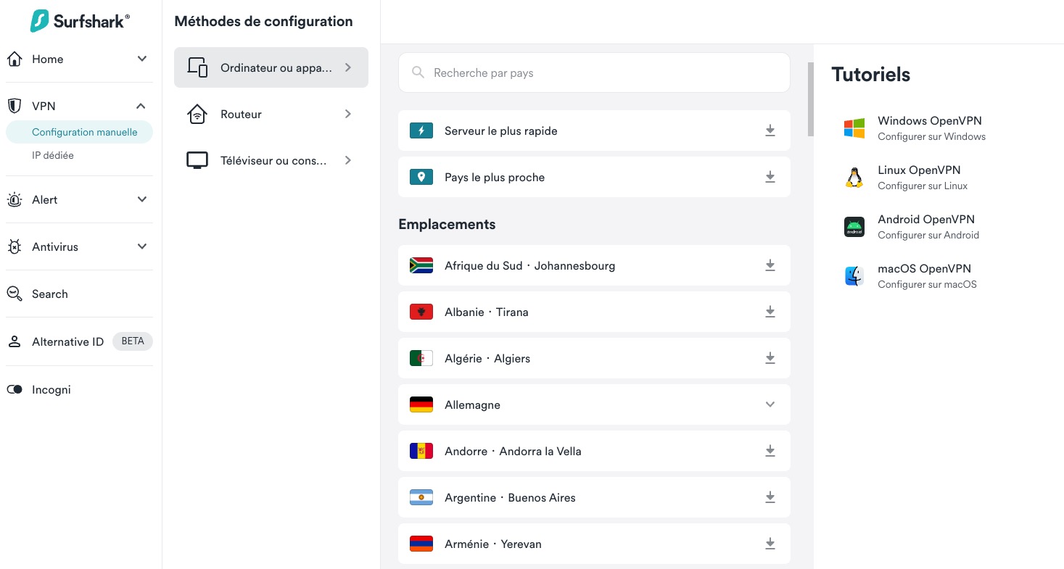1064x569 pixels.
Task: Click the lightning bolt fastest server icon
Action: pos(421,130)
